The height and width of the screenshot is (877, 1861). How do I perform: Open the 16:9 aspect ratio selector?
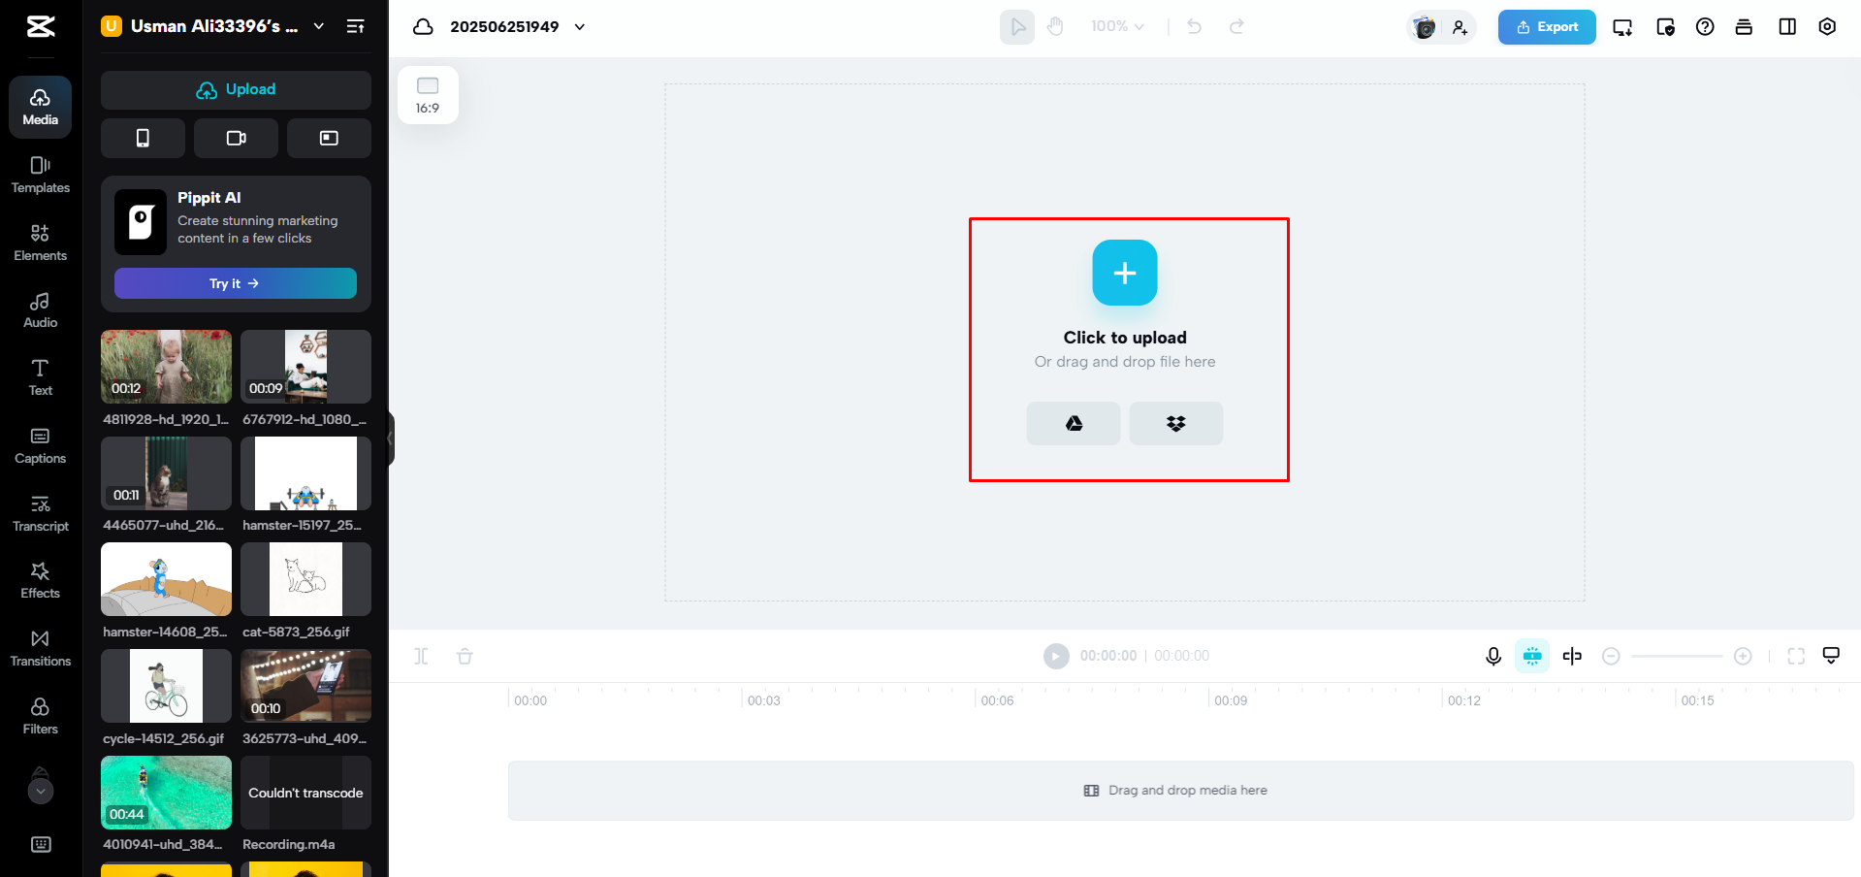(428, 95)
